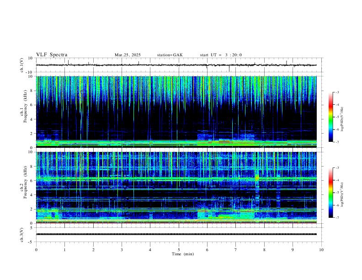Click the "6" tick on the Time axis

(x=207, y=250)
